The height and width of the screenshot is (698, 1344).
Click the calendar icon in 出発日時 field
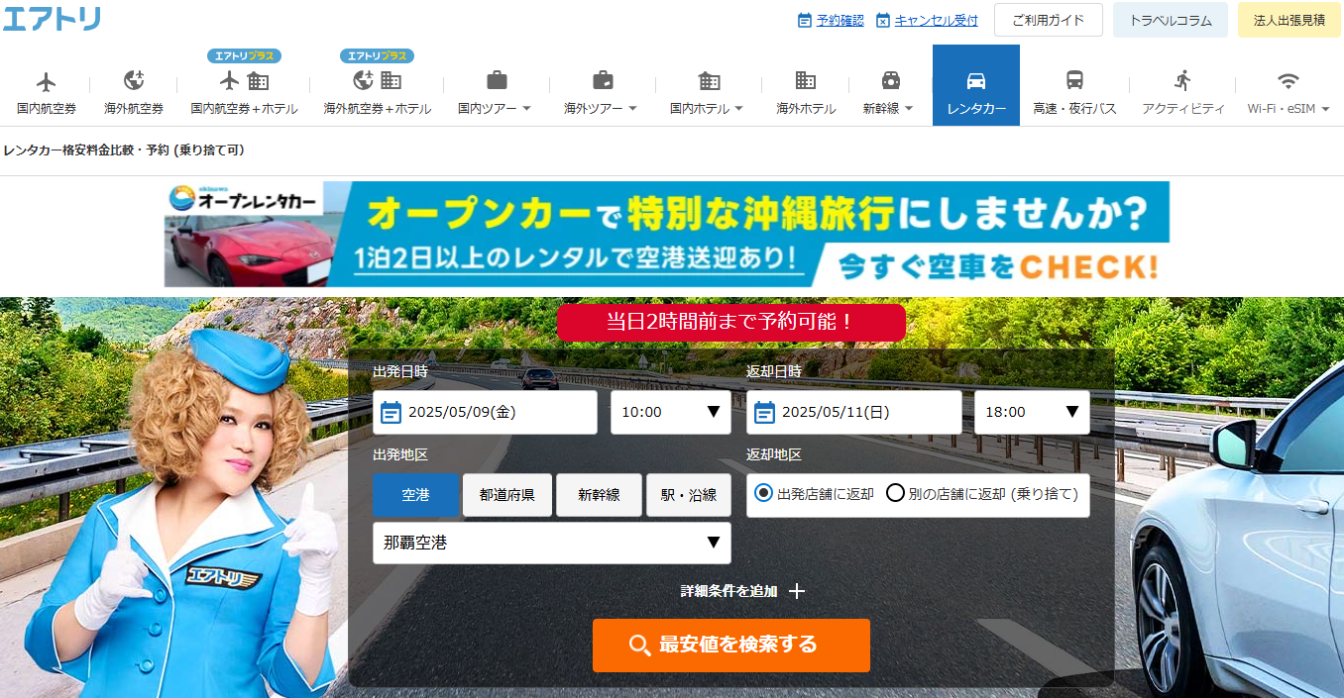pyautogui.click(x=392, y=412)
